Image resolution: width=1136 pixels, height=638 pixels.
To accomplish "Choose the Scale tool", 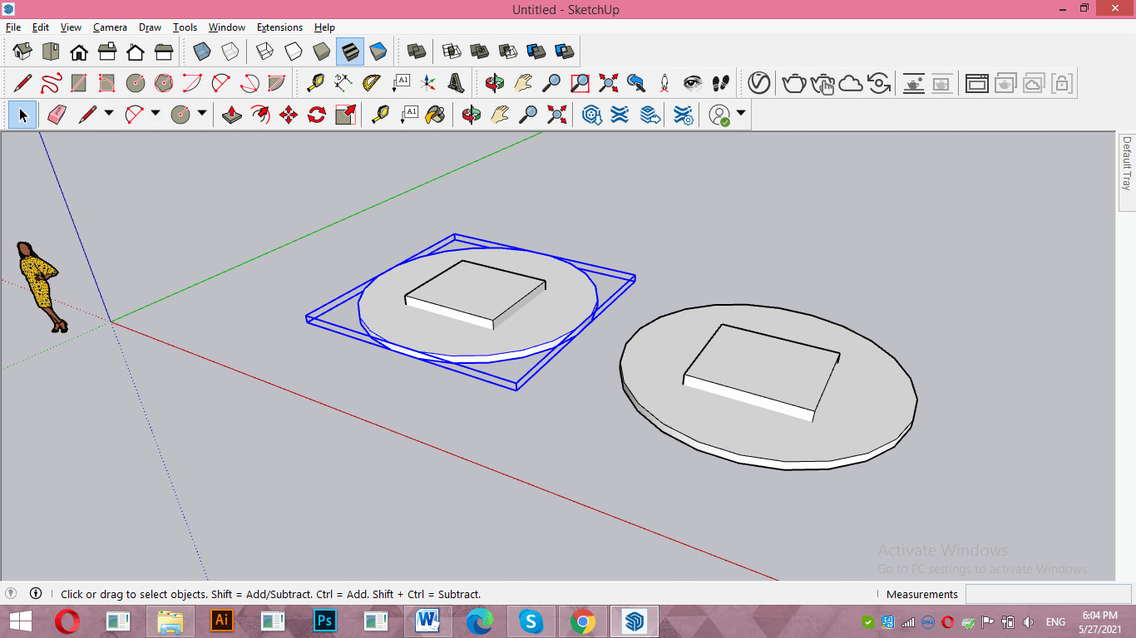I will point(345,115).
